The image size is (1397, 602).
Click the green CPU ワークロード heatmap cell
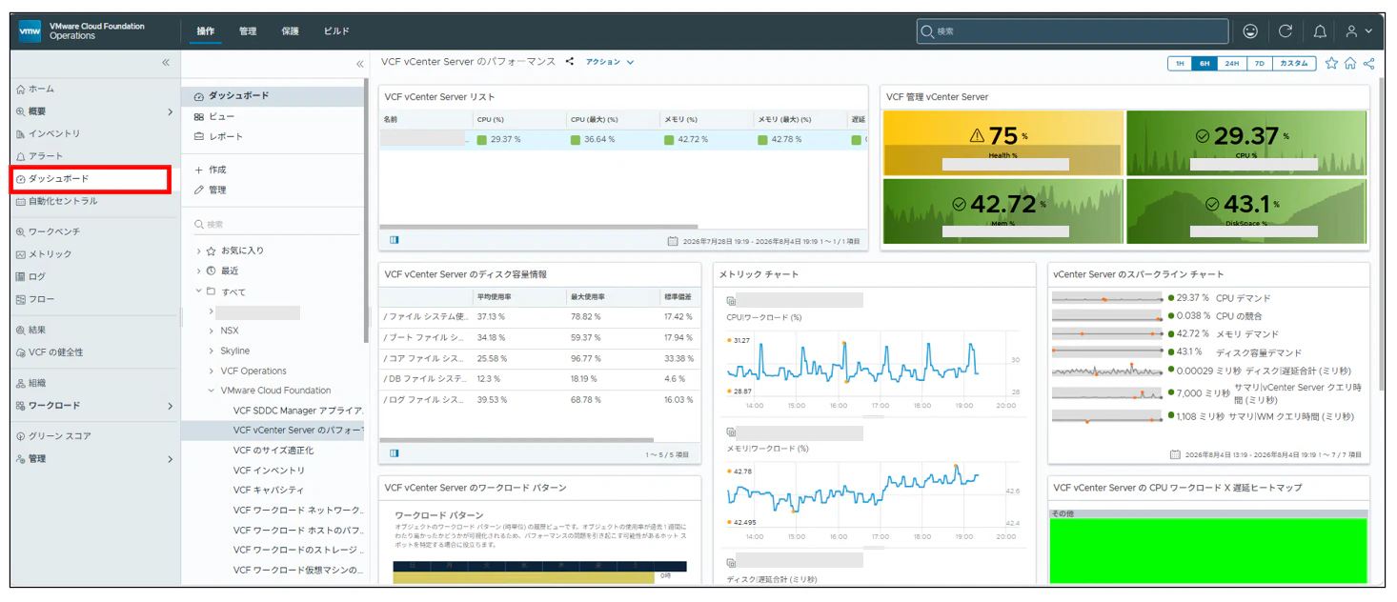[x=1208, y=551]
